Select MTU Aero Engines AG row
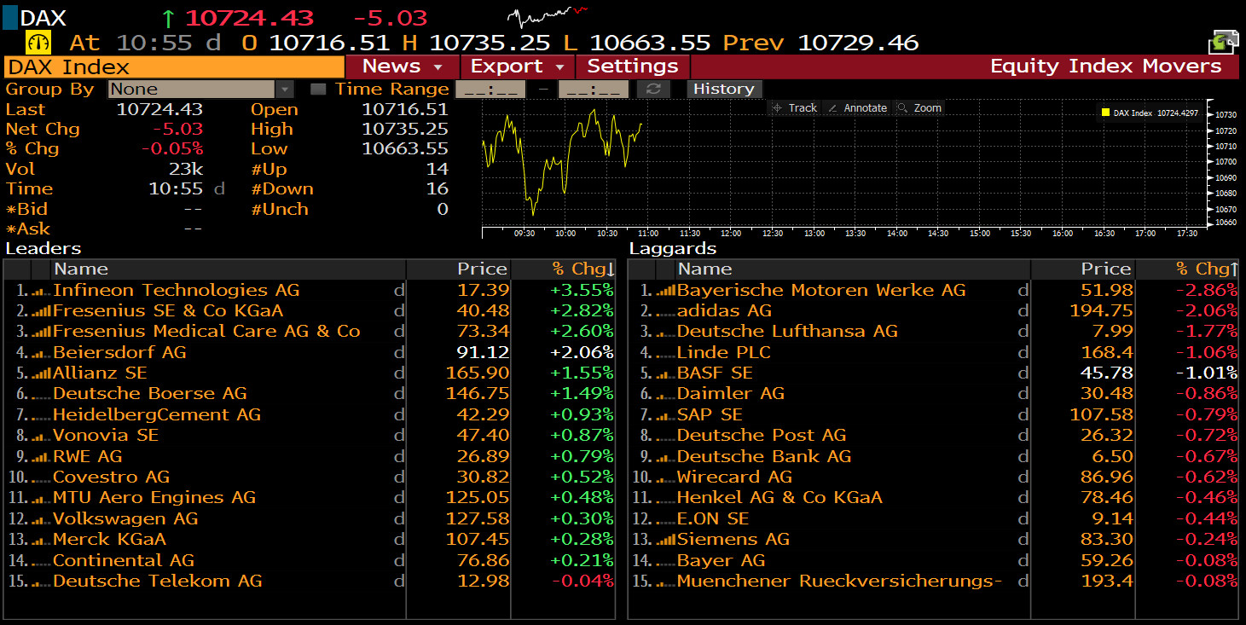The height and width of the screenshot is (625, 1246). click(309, 498)
